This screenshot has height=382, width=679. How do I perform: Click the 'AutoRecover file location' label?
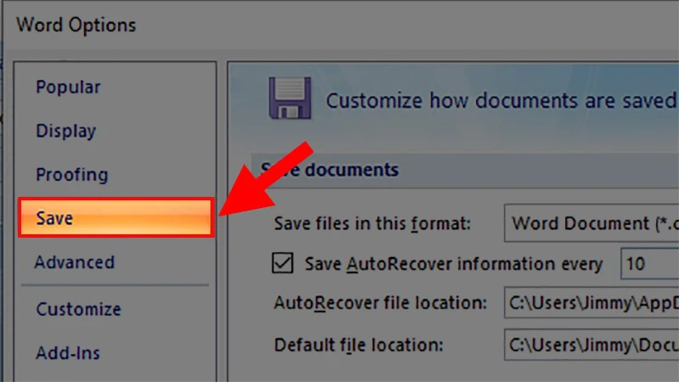pyautogui.click(x=380, y=302)
